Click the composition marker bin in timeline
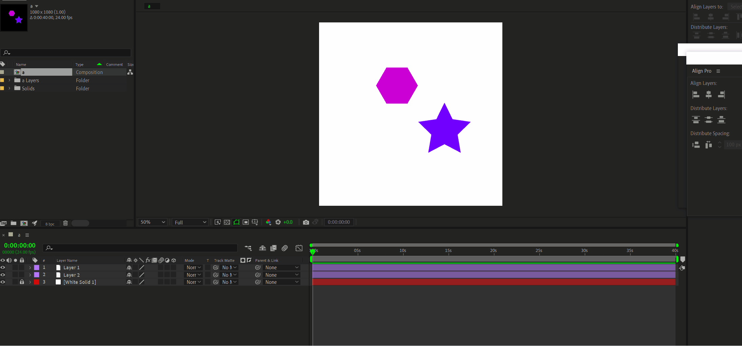 pos(683,259)
